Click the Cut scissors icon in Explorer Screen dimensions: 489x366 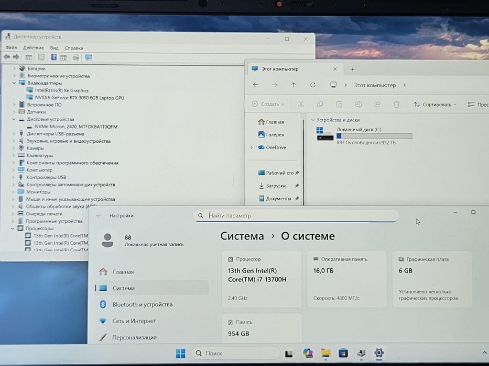coord(301,104)
